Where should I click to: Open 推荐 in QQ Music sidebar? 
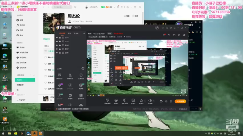tap(20, 20)
